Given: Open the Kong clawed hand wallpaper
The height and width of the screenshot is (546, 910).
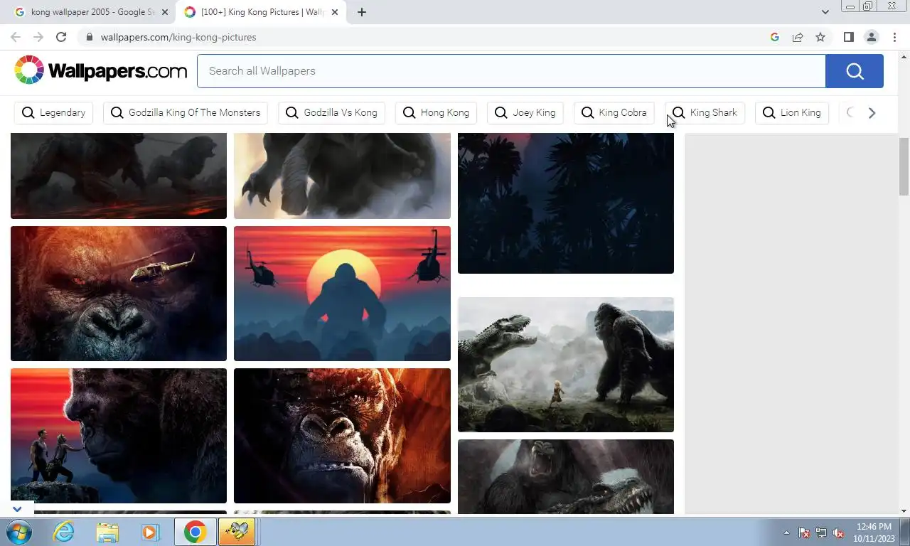Looking at the screenshot, I should 342,176.
